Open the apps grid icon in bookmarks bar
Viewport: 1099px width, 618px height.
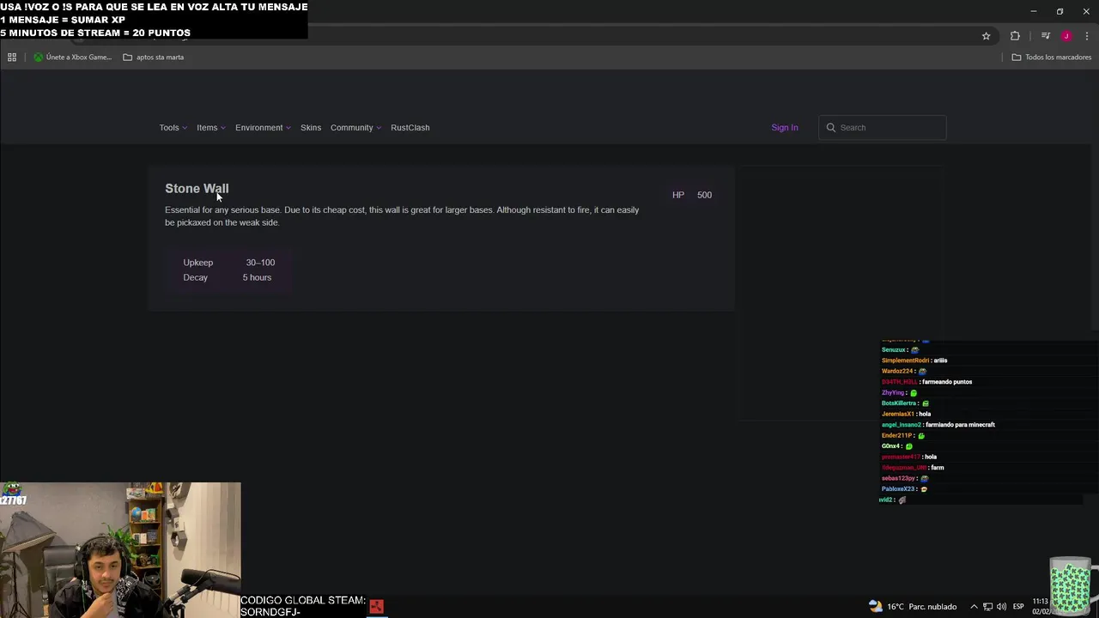[12, 58]
